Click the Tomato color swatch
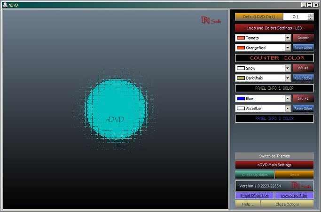The width and height of the screenshot is (321, 212). pos(241,38)
